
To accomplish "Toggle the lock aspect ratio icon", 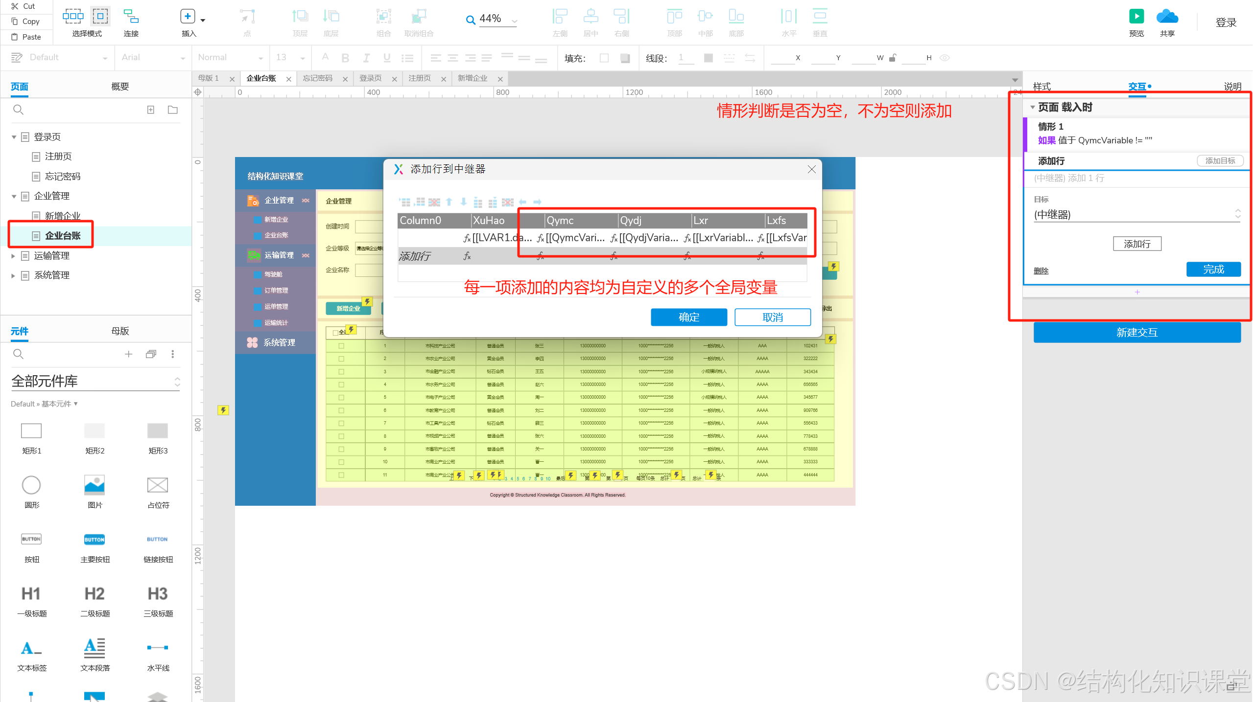I will point(892,58).
